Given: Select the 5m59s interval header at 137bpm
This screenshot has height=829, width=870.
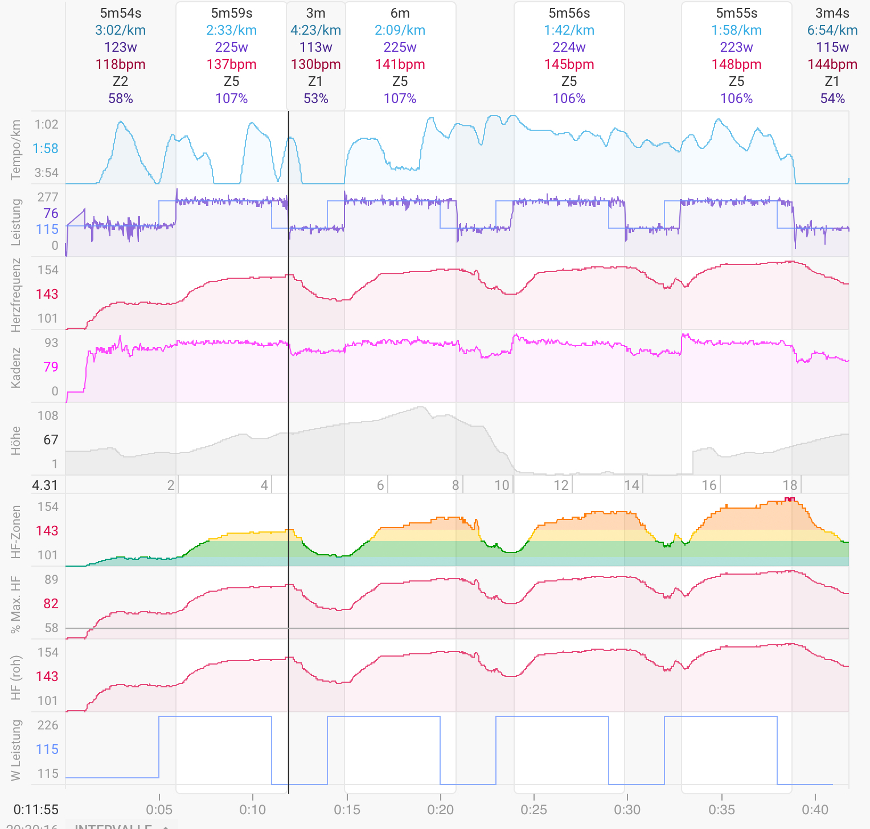Looking at the screenshot, I should pyautogui.click(x=231, y=55).
